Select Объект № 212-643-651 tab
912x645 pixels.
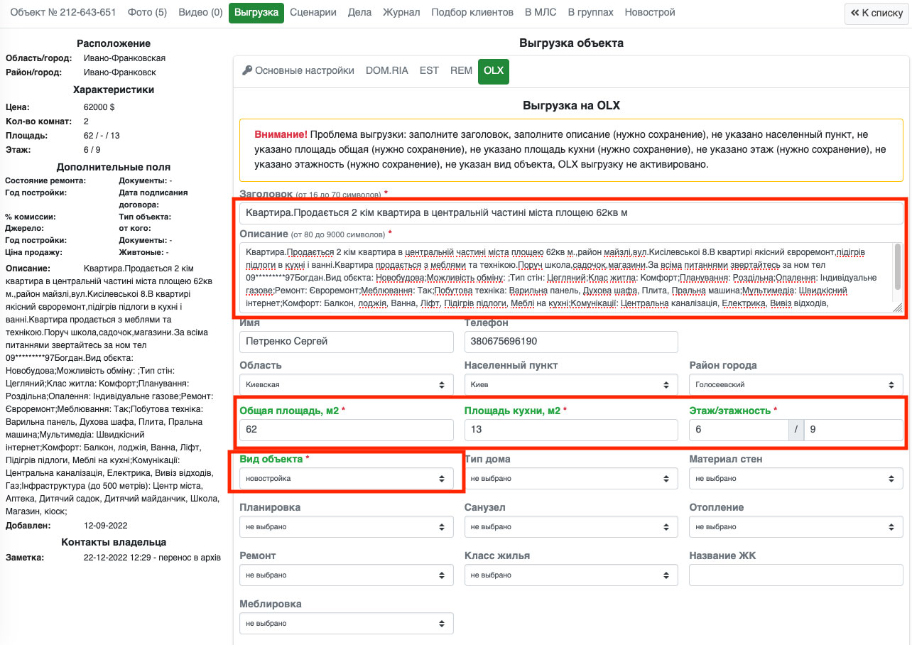[x=63, y=13]
